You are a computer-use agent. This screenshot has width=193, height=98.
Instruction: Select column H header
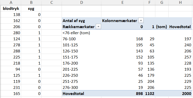pyautogui.click(x=180, y=3)
